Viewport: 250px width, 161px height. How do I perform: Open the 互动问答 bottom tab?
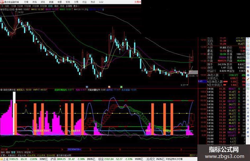(51, 155)
